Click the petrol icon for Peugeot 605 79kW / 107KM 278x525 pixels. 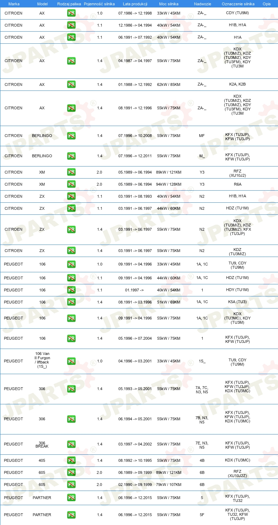pyautogui.click(x=71, y=485)
